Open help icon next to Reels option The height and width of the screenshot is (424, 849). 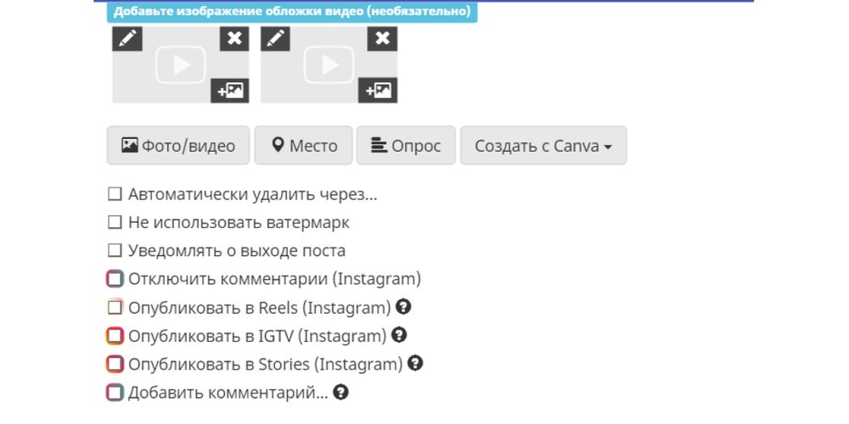404,307
